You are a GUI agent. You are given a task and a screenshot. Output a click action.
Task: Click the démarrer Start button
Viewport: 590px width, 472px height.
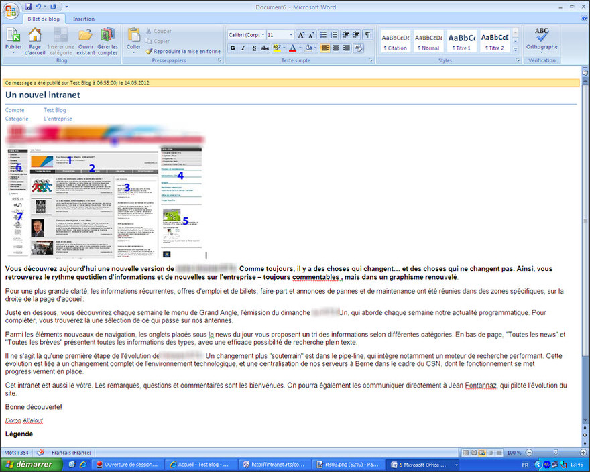click(x=30, y=464)
